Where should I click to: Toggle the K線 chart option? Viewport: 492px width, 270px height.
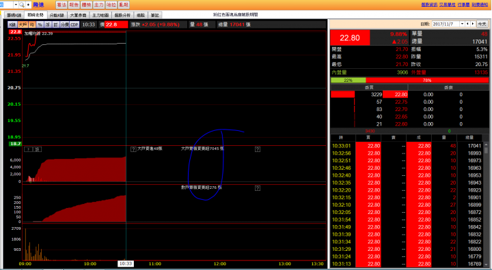12,25
